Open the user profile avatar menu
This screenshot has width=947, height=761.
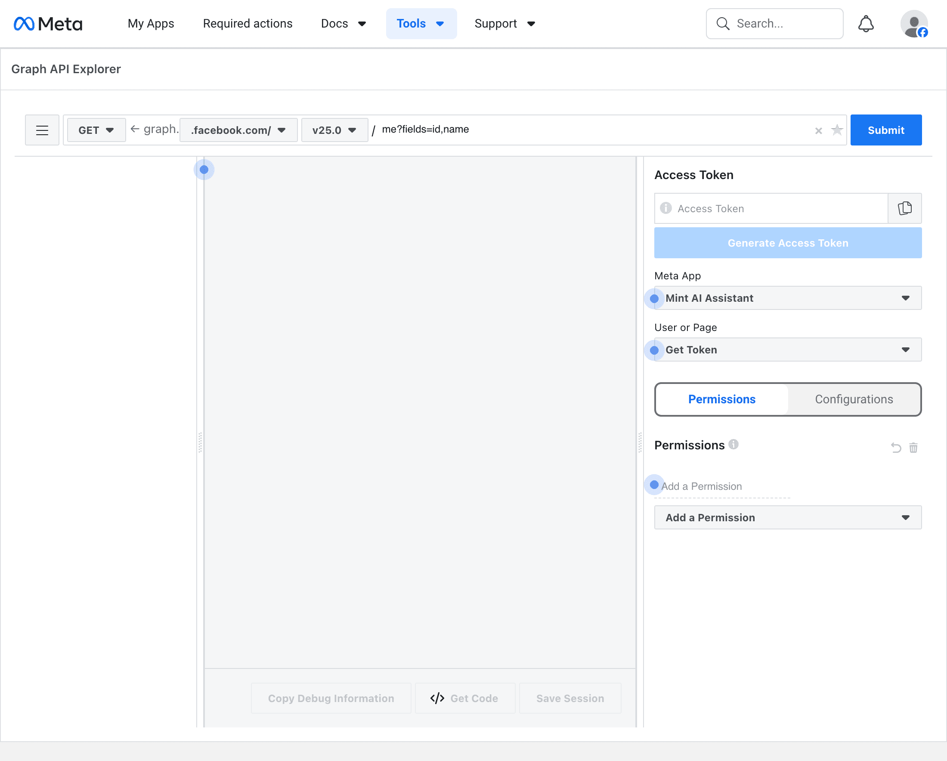tap(913, 24)
